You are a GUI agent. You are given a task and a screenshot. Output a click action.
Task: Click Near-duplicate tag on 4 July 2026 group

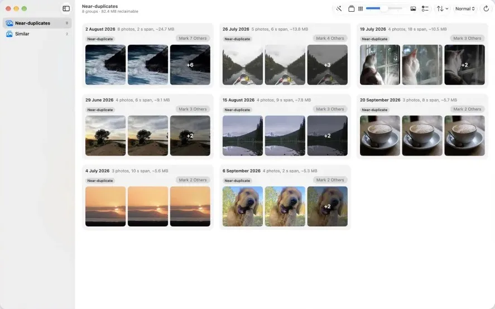click(100, 181)
